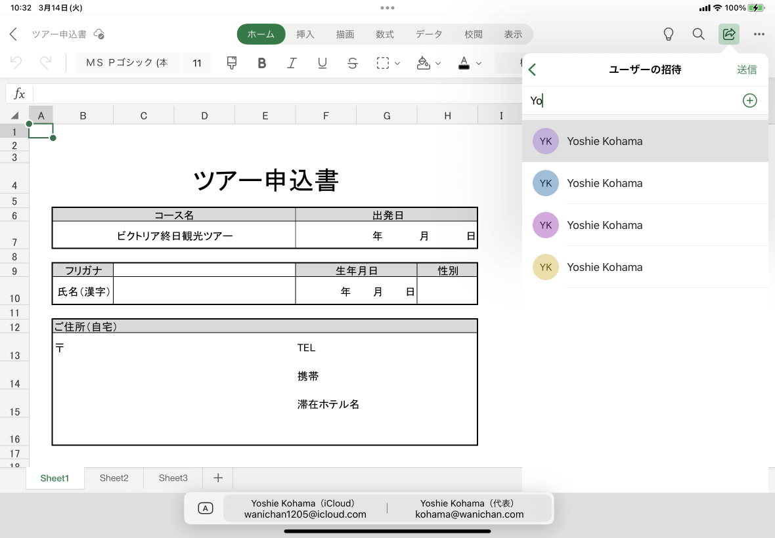Tap the back chevron beside the file name
The width and height of the screenshot is (775, 538).
13,34
